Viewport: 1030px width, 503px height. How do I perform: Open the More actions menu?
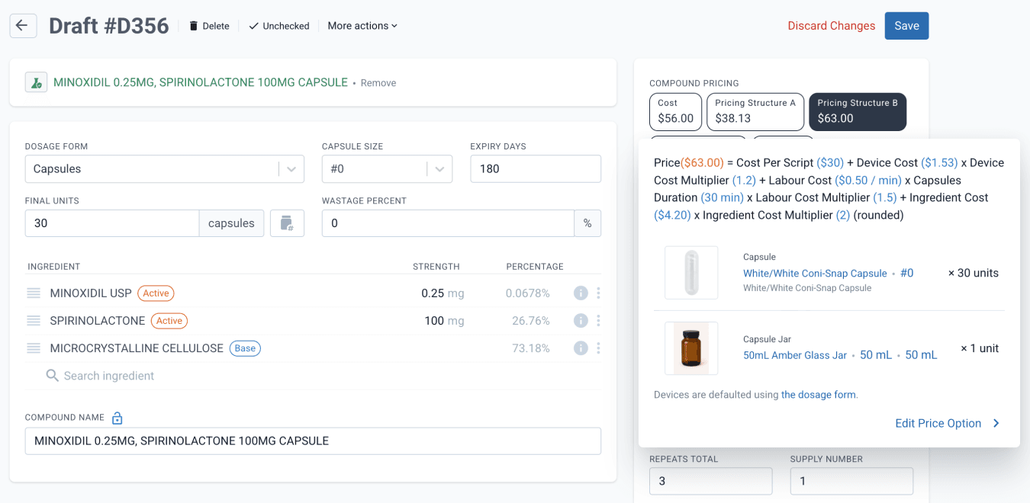362,26
